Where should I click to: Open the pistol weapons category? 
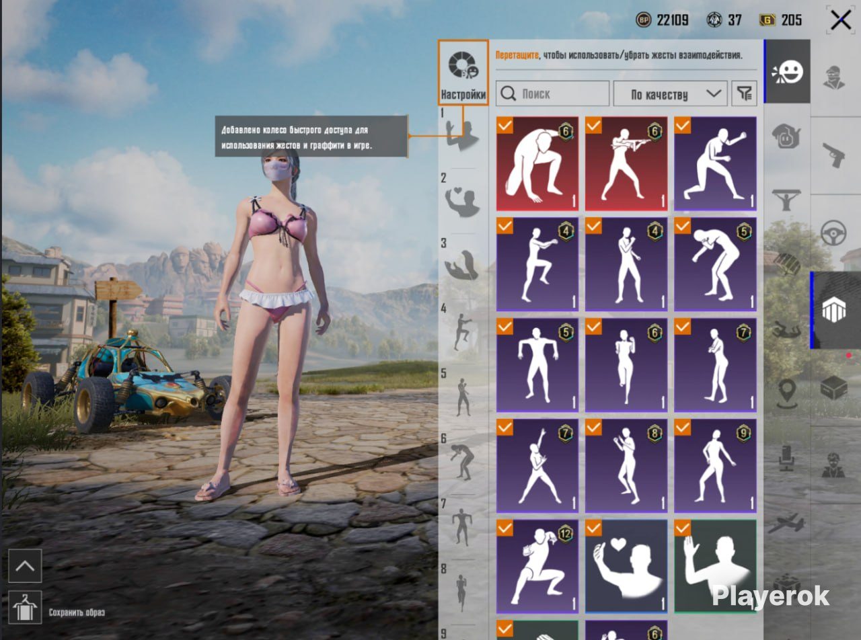coord(834,155)
